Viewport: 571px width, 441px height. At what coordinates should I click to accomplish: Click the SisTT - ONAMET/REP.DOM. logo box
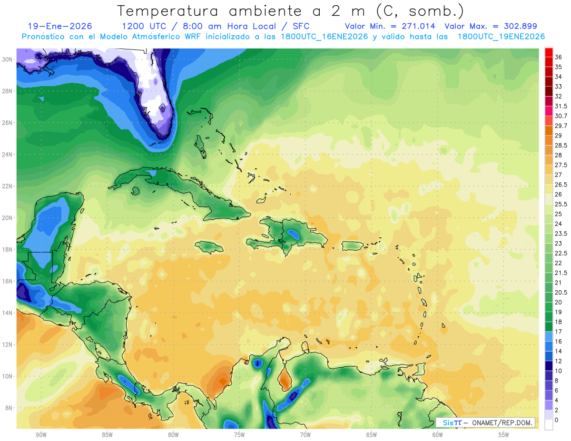click(485, 422)
